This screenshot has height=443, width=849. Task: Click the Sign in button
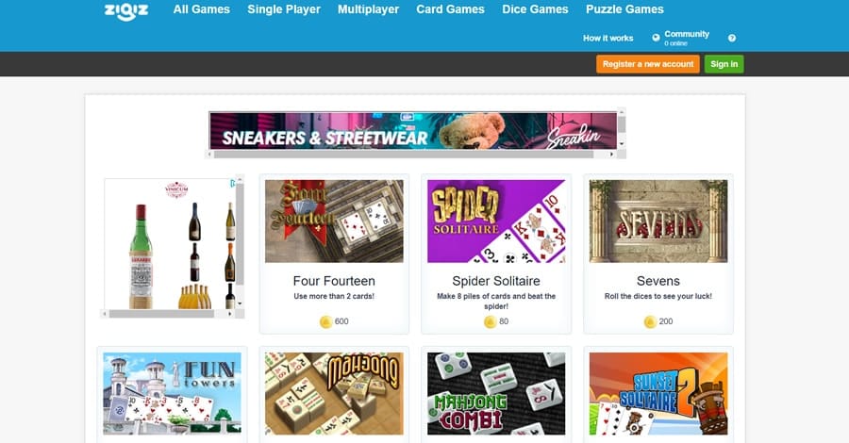click(724, 64)
